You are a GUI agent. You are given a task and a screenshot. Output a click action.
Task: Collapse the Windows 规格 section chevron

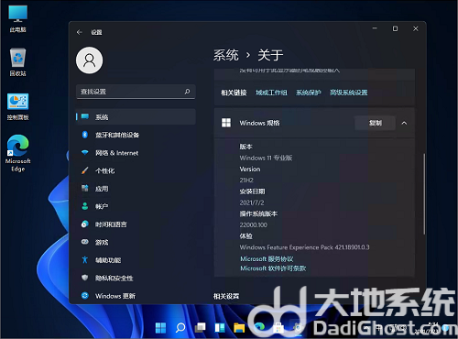(404, 123)
